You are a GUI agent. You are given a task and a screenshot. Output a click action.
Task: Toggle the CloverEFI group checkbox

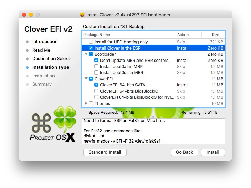click(91, 79)
